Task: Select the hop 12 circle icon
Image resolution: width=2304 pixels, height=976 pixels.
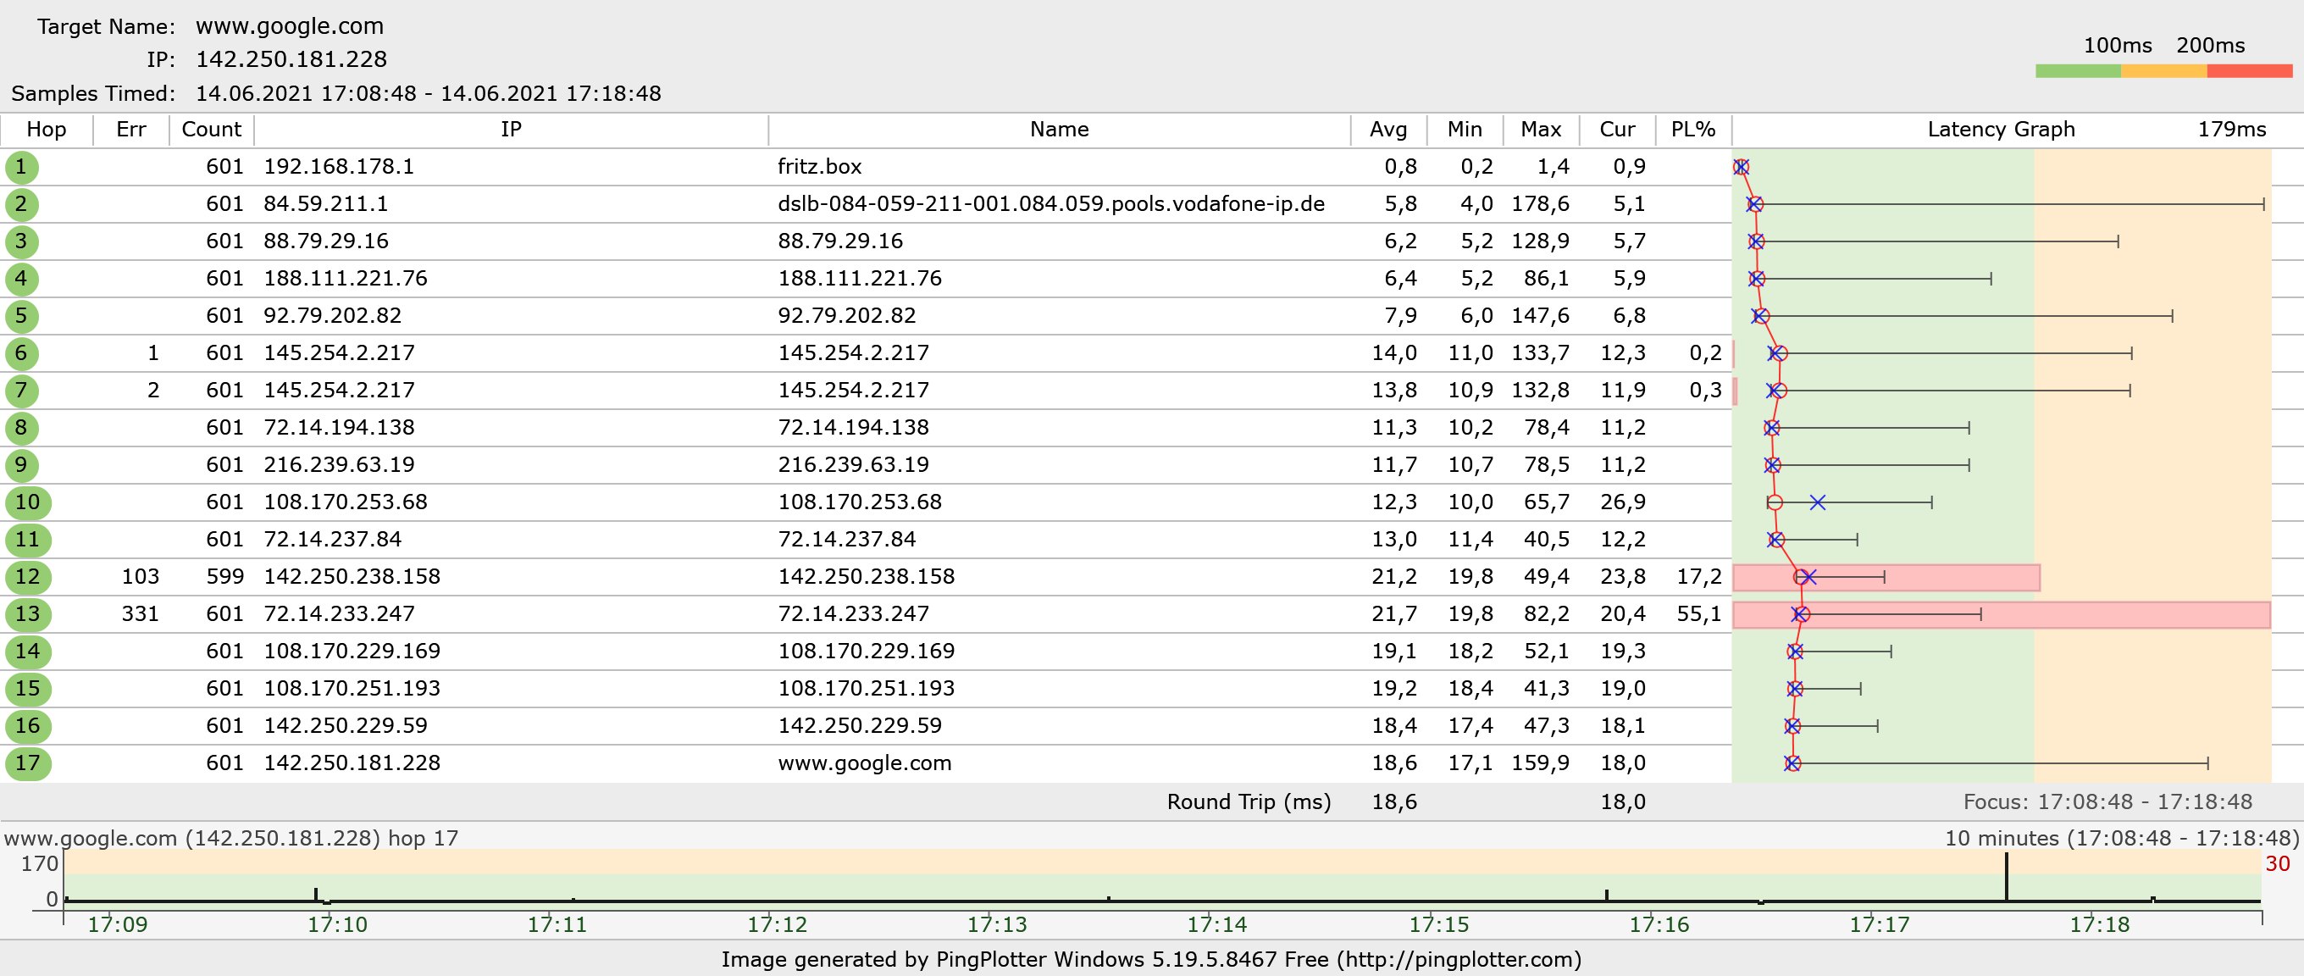Action: click(28, 577)
